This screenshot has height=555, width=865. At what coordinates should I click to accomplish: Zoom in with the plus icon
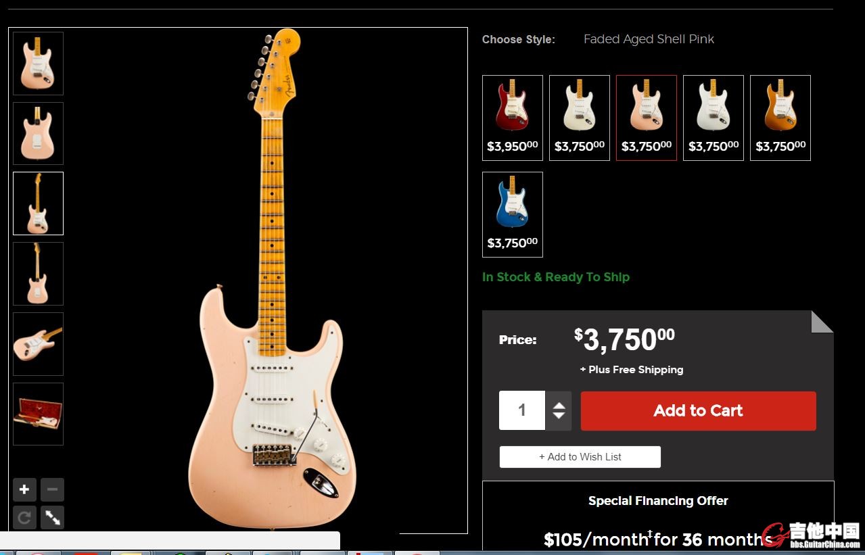[24, 489]
